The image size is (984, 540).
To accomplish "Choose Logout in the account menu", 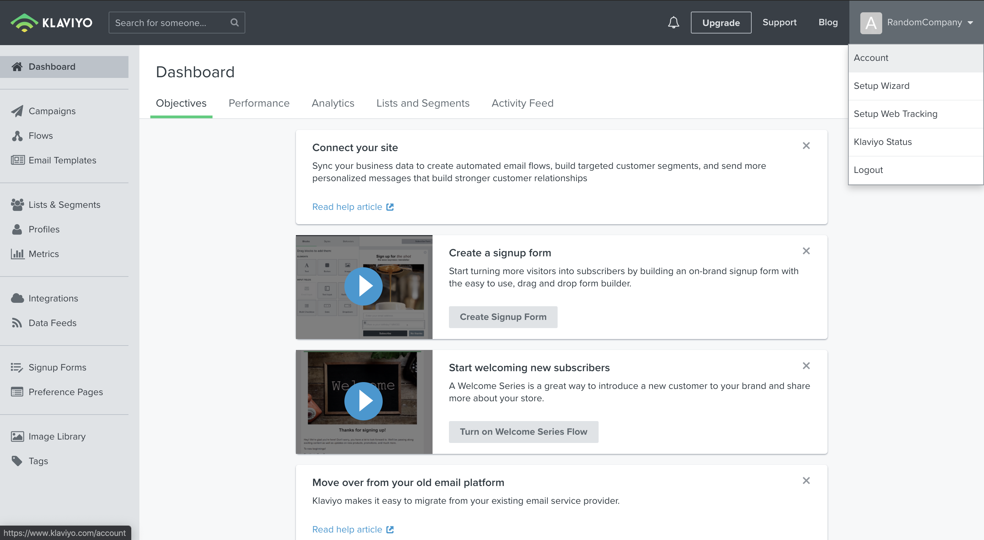I will pos(868,170).
